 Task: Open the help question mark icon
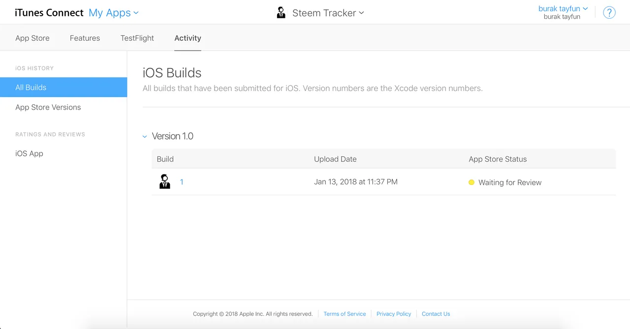click(x=609, y=13)
